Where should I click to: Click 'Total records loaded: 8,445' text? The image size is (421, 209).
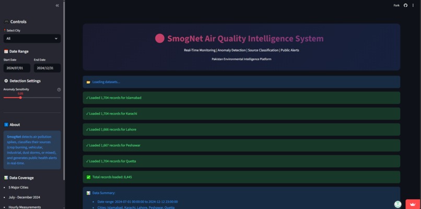pyautogui.click(x=112, y=177)
